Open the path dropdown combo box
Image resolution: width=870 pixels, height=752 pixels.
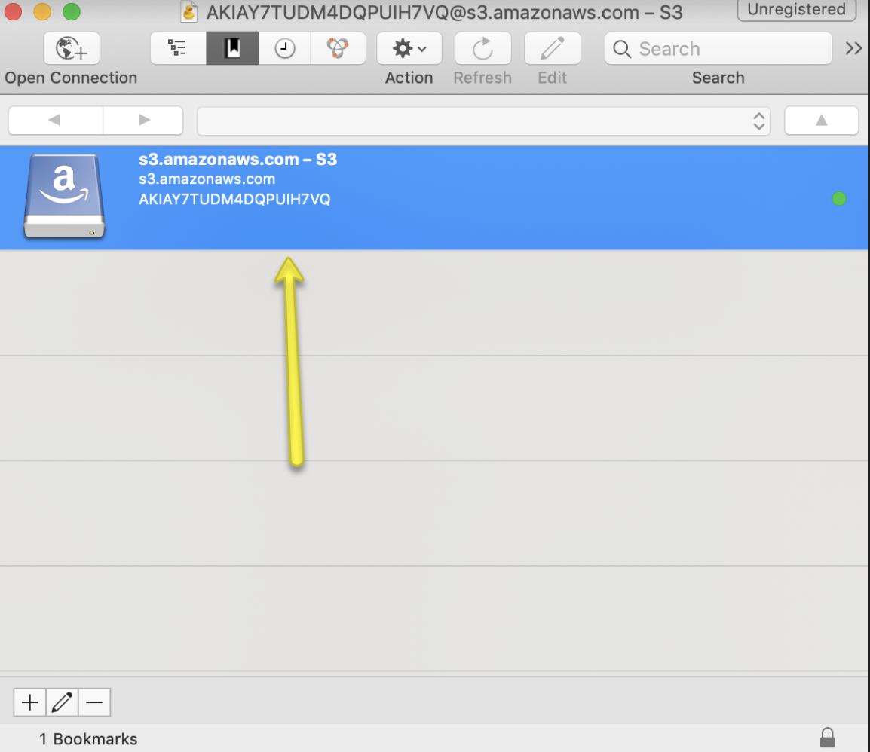coord(483,121)
